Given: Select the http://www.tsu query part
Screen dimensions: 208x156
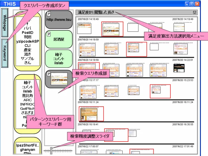Looking at the screenshot, I should click(59, 20).
